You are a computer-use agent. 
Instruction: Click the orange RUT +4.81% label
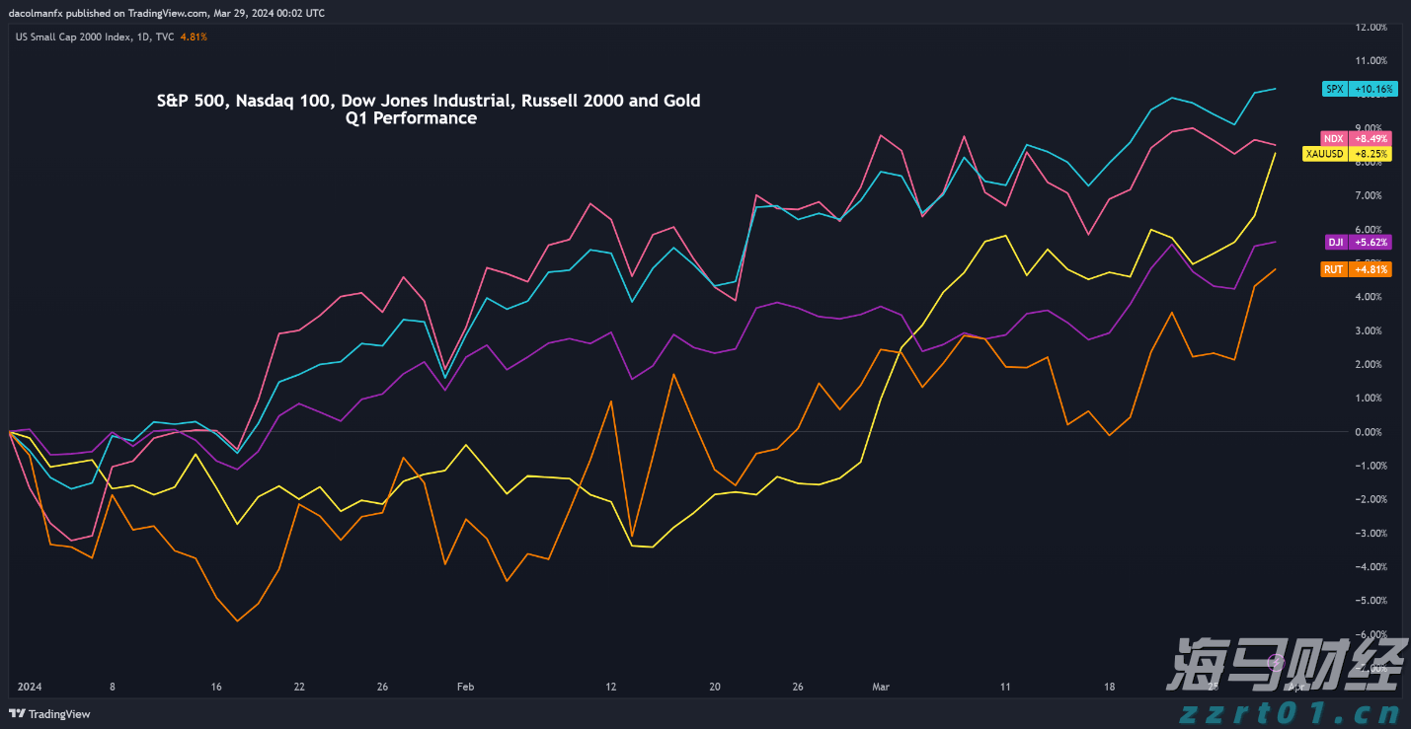[1356, 269]
